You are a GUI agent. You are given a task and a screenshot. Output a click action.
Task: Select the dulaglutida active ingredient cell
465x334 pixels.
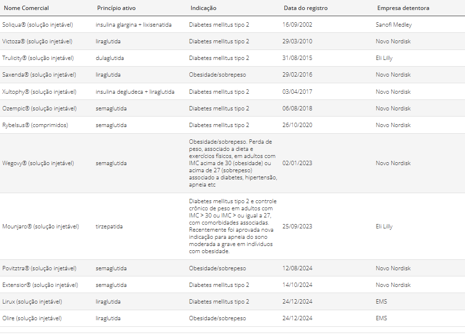110,58
